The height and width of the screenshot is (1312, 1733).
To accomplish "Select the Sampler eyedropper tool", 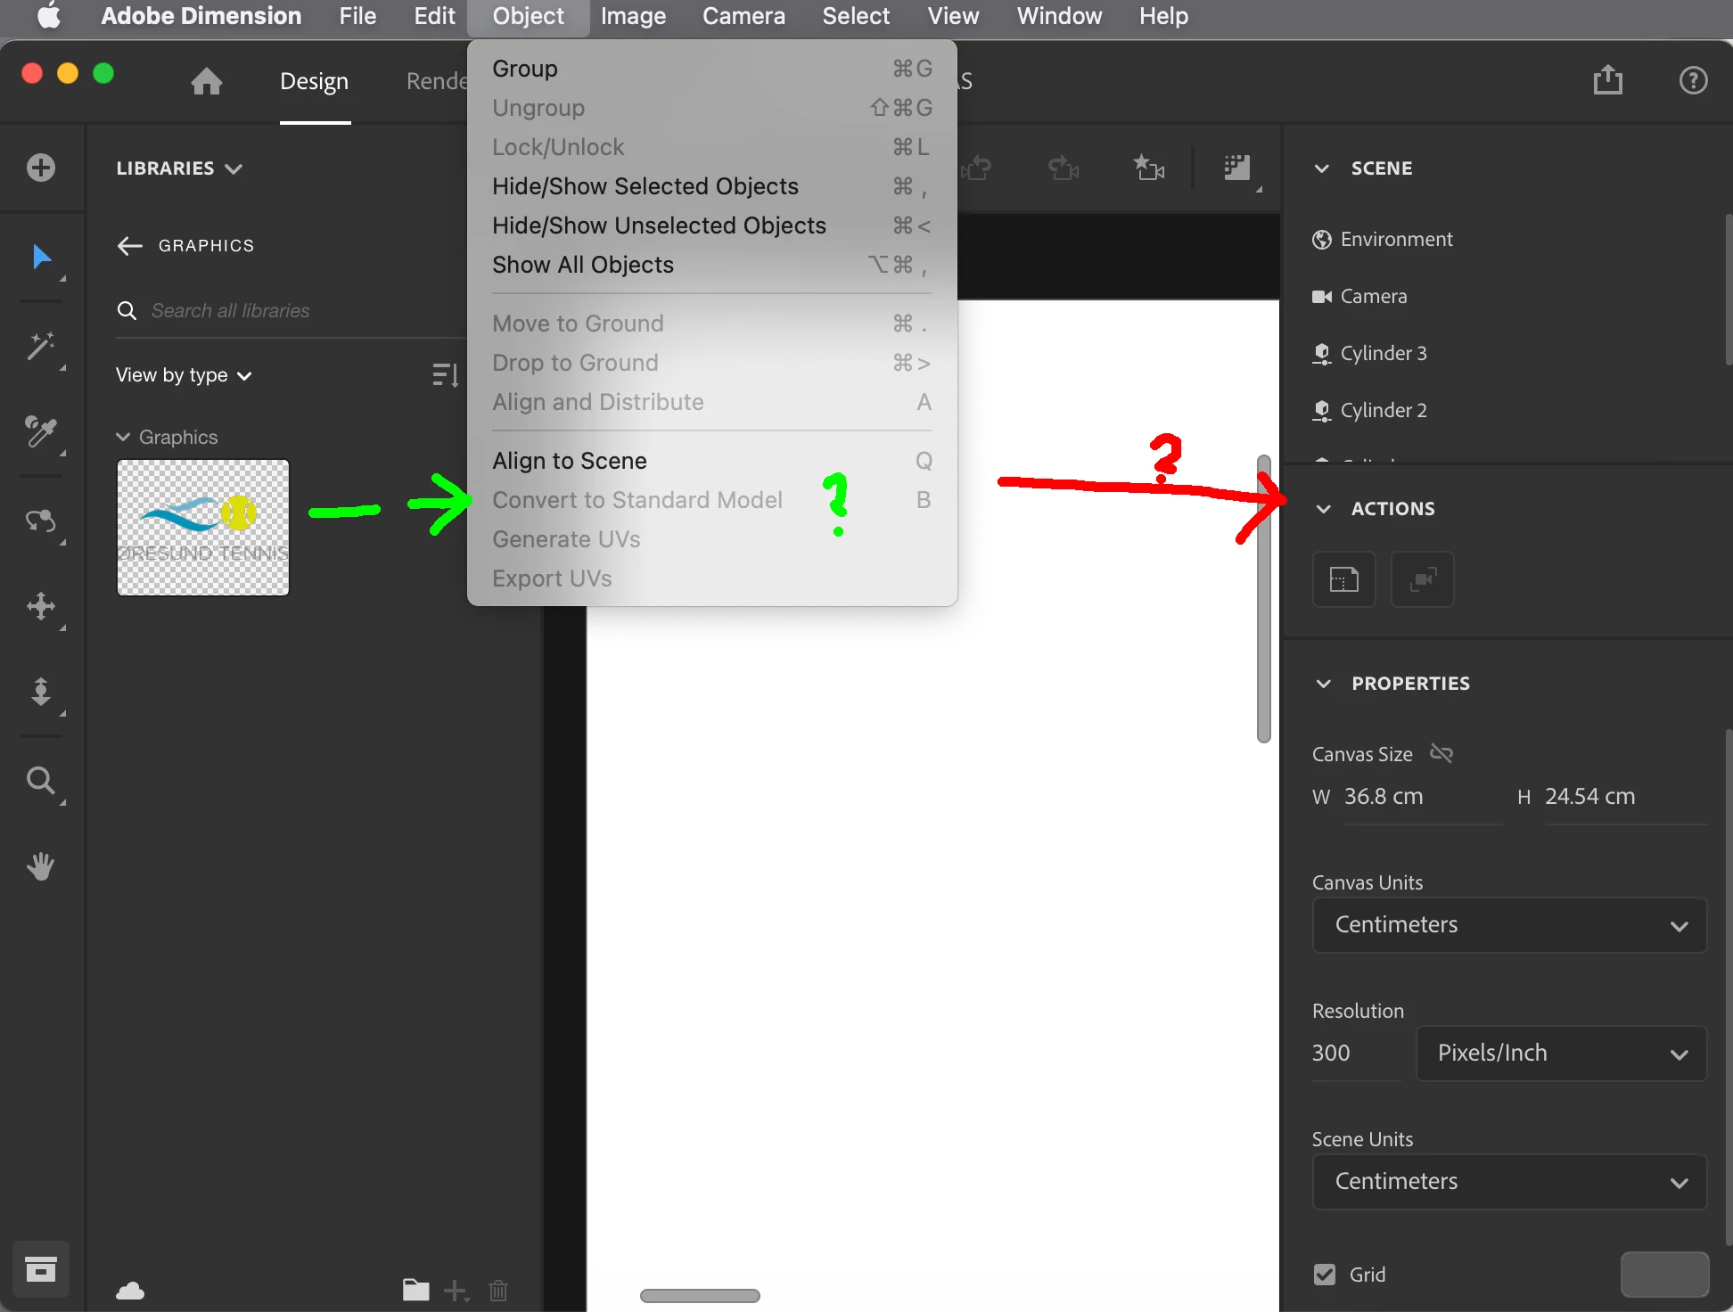I will tap(40, 431).
